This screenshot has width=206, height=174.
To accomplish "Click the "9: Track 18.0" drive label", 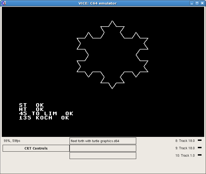I will 185,148.
